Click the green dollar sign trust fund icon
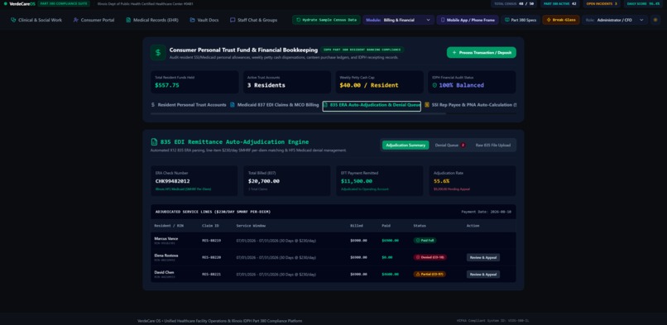This screenshot has width=667, height=325. point(158,53)
